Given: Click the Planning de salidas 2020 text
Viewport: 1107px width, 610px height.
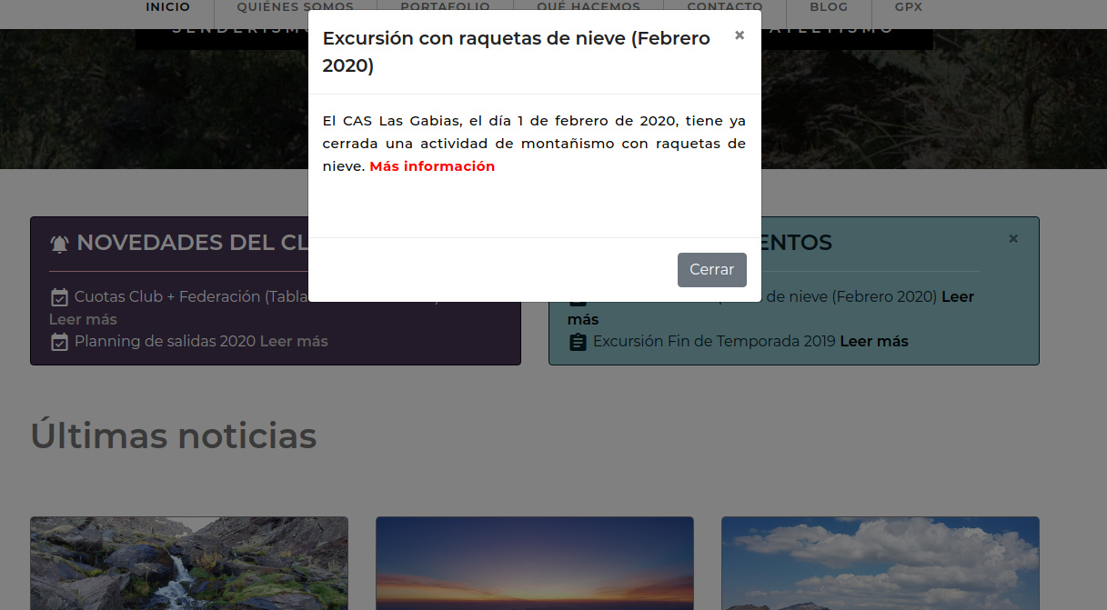Looking at the screenshot, I should click(166, 342).
